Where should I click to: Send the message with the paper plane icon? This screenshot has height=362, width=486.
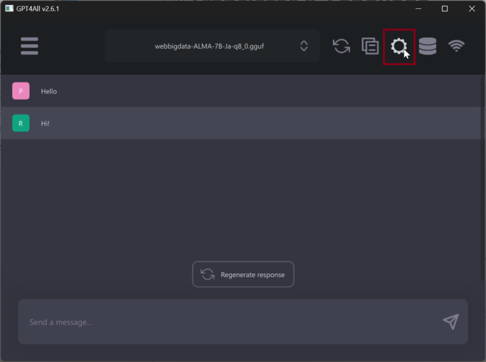point(450,321)
